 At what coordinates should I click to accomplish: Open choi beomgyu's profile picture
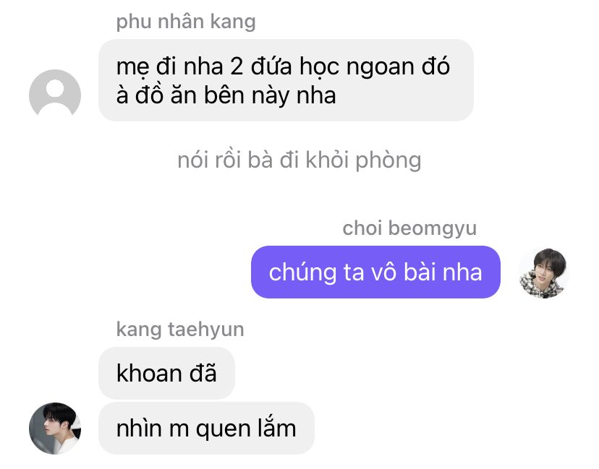544,273
